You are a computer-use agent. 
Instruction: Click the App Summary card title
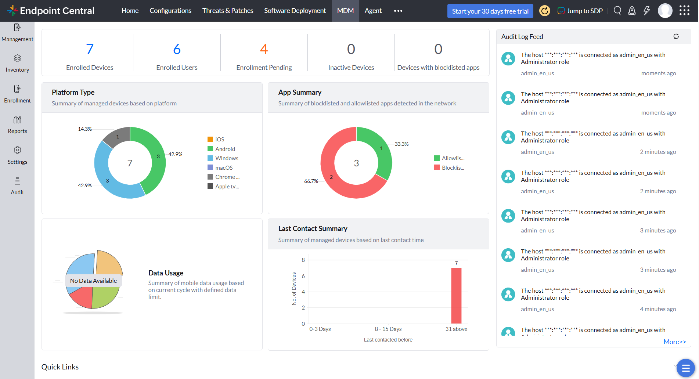click(x=300, y=92)
